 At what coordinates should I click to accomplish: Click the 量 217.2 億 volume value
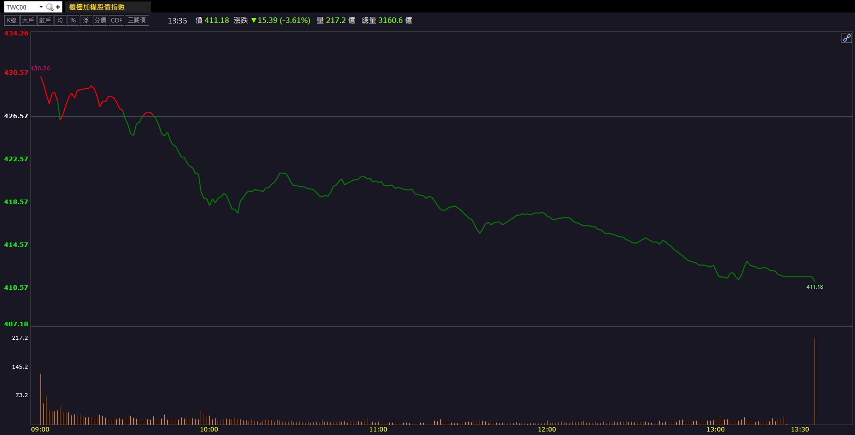pos(336,20)
